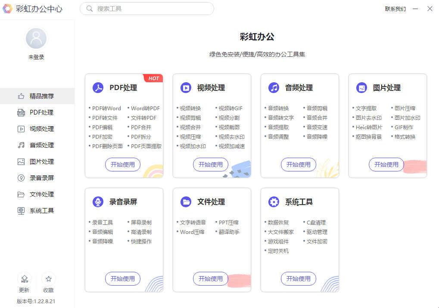Screen dimensions: 439x308
Task: Start using PDF处理 with 开始使用
Action: [123, 165]
